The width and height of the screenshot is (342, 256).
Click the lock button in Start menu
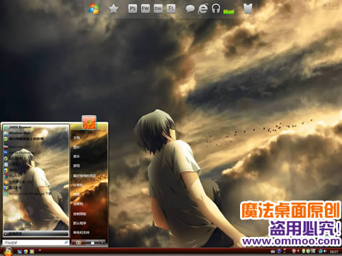tap(92, 243)
